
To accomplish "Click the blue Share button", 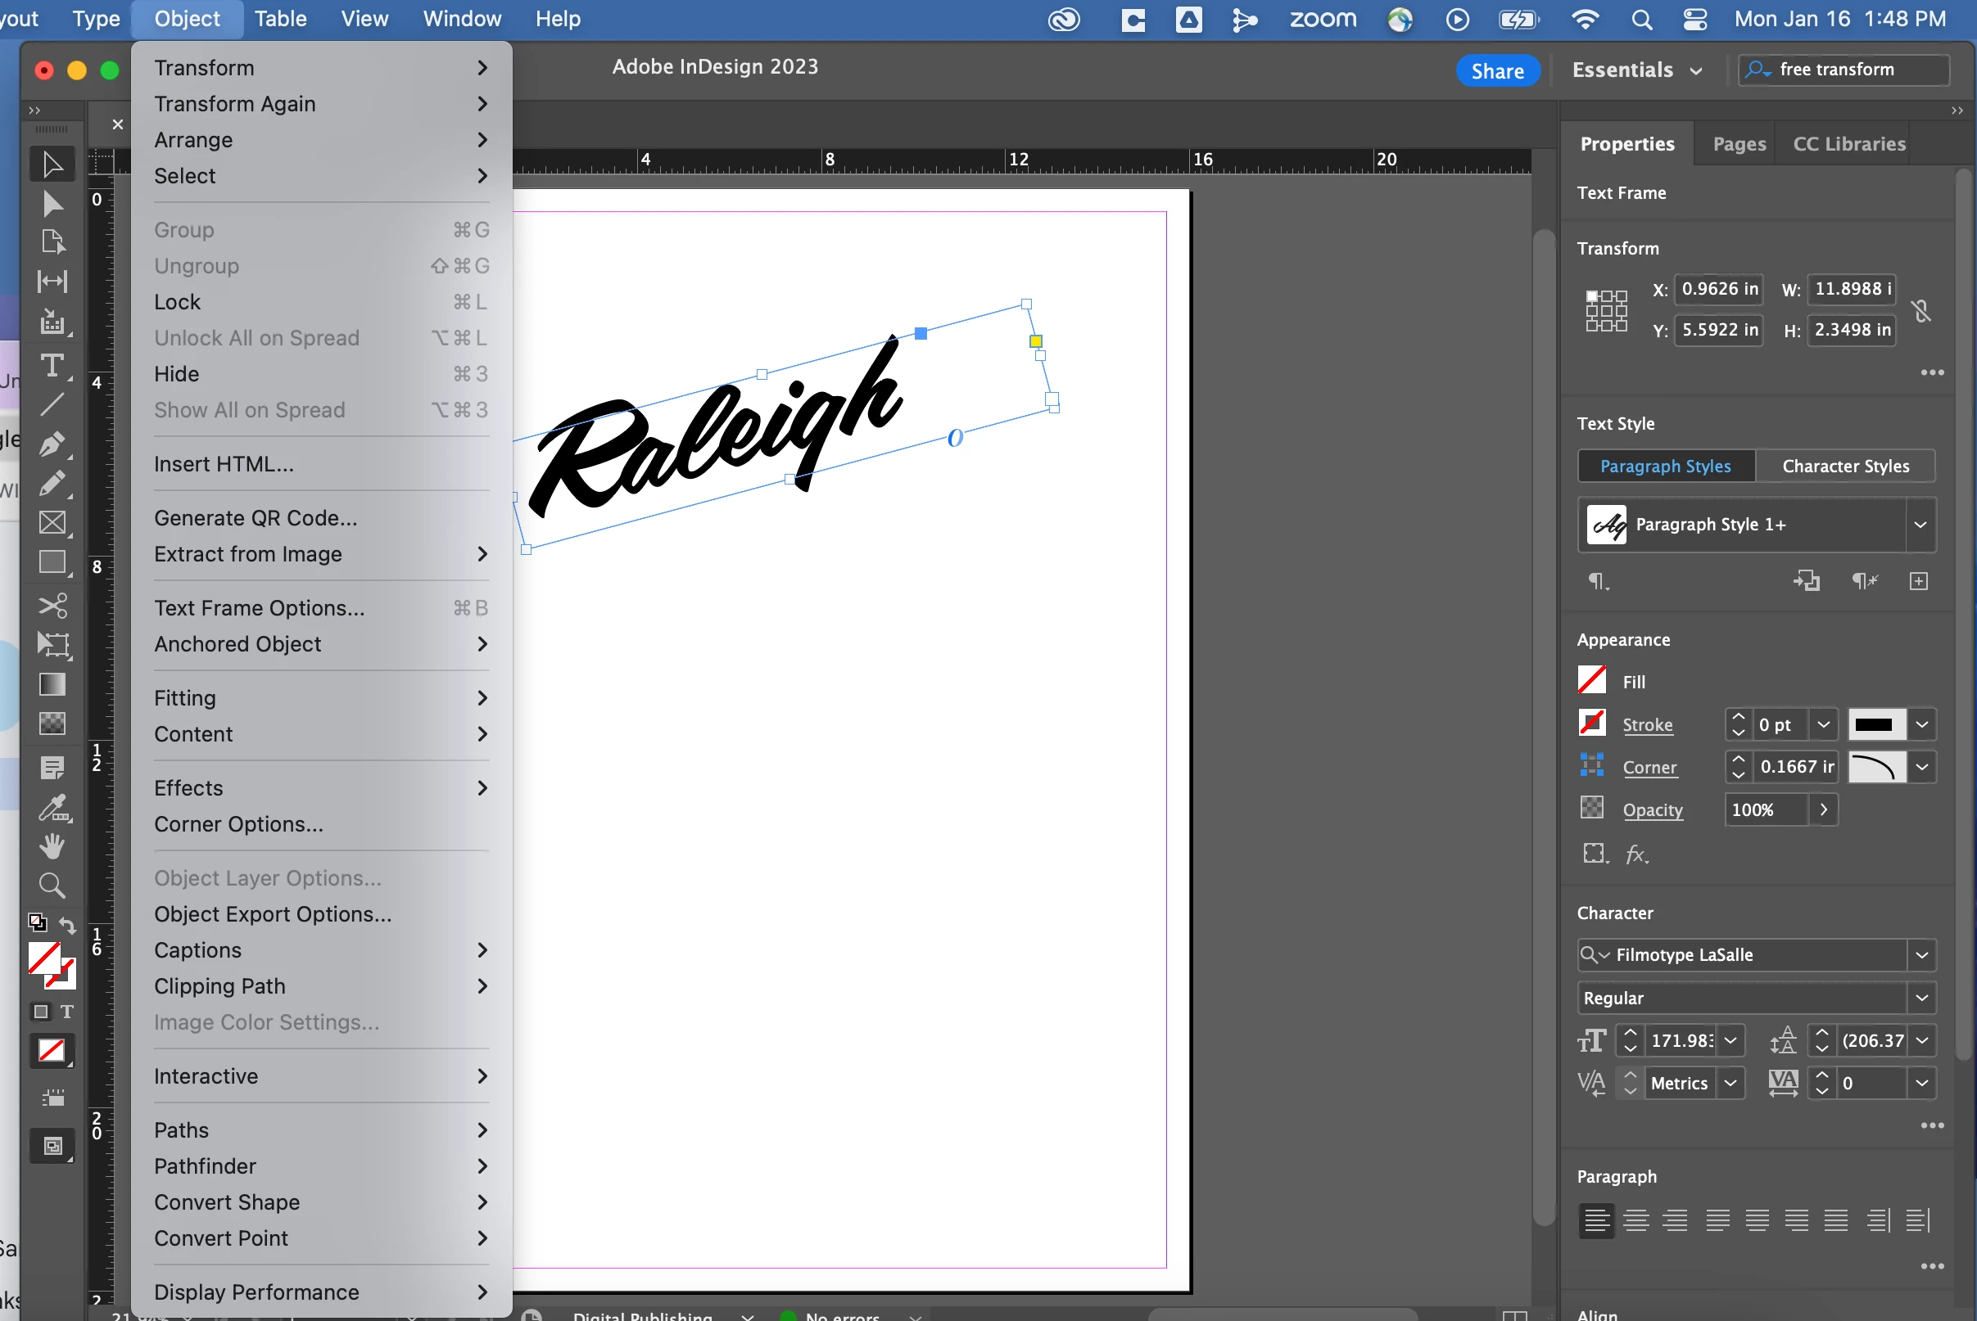I will (1496, 70).
